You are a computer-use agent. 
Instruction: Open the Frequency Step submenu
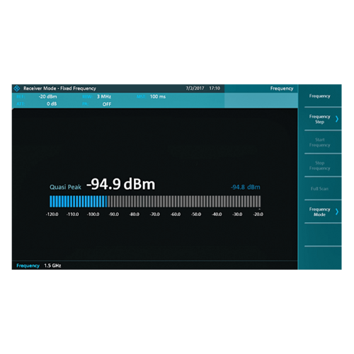tap(319, 119)
